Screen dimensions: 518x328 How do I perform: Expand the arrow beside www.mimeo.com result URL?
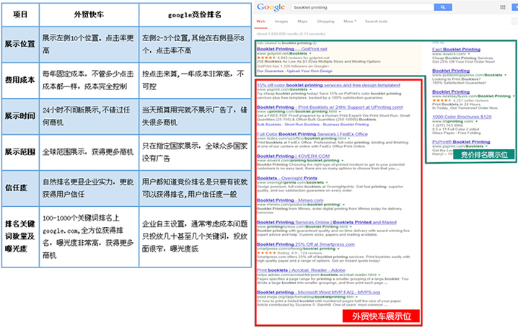point(343,205)
